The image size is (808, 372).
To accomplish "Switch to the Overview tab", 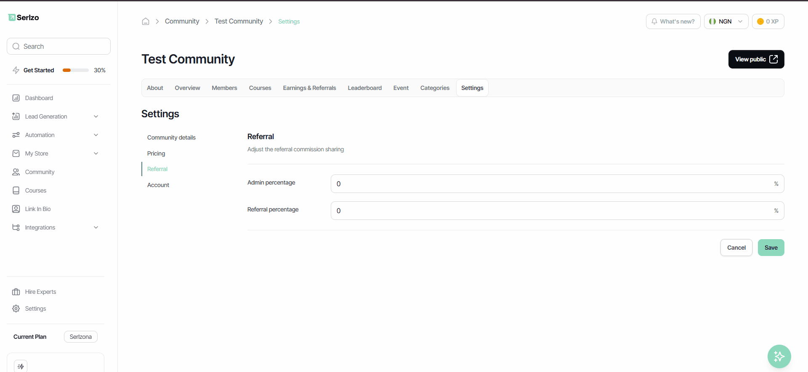I will tap(187, 88).
